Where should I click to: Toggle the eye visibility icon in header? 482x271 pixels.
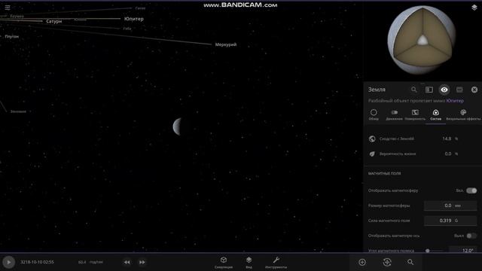[x=444, y=90]
